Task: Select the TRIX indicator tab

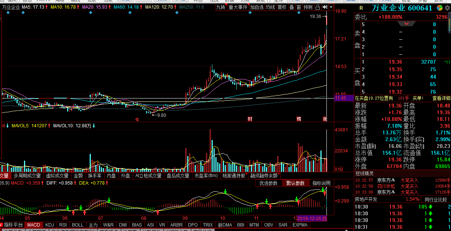Action: 208,225
